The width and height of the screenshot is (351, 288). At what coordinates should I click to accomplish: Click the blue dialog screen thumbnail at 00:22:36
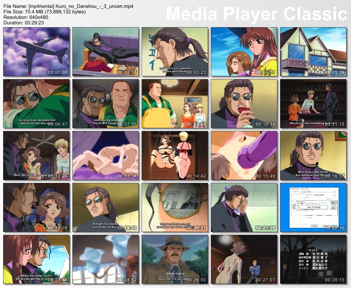[x=313, y=208]
